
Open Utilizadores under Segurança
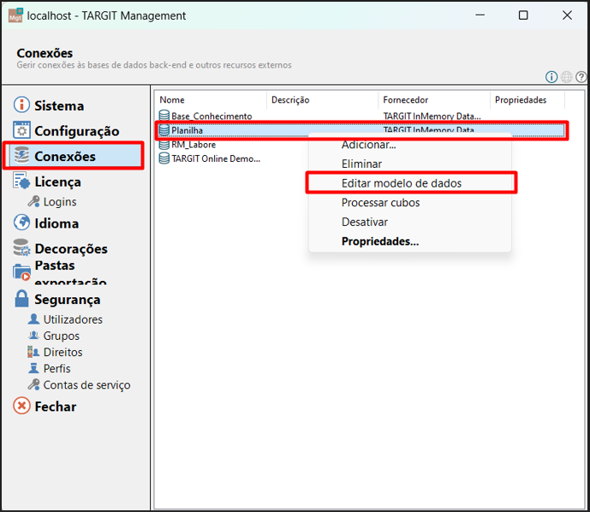73,319
